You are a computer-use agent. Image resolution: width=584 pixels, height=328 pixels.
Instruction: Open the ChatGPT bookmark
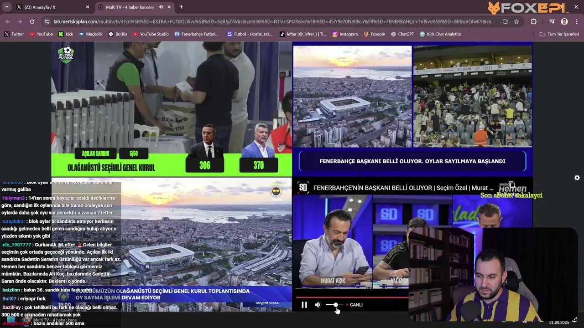(x=402, y=34)
